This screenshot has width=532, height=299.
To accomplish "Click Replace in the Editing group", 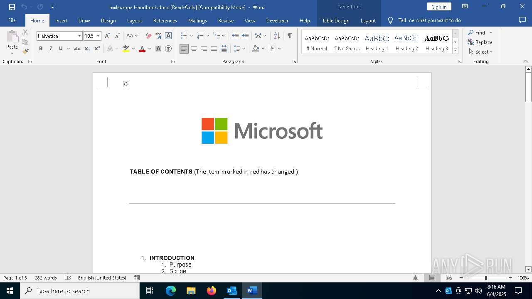I will point(480,42).
